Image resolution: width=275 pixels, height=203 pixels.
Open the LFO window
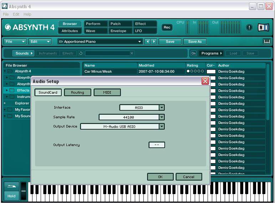[x=145, y=31]
